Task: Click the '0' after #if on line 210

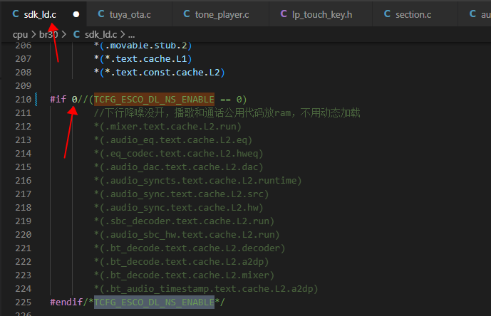Action: click(x=75, y=100)
